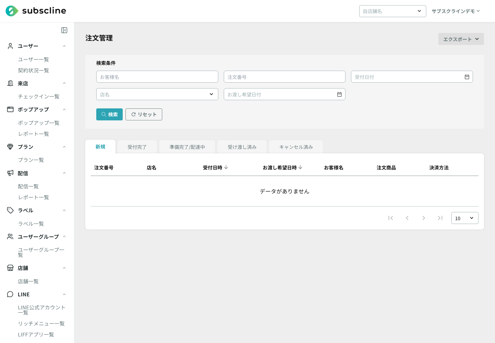Screen dimensions: 495x343
Task: Change the rows-per-page dropdown showing 10
Action: tap(465, 218)
